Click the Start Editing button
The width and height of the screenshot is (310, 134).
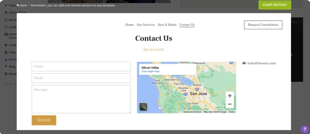coord(275,5)
